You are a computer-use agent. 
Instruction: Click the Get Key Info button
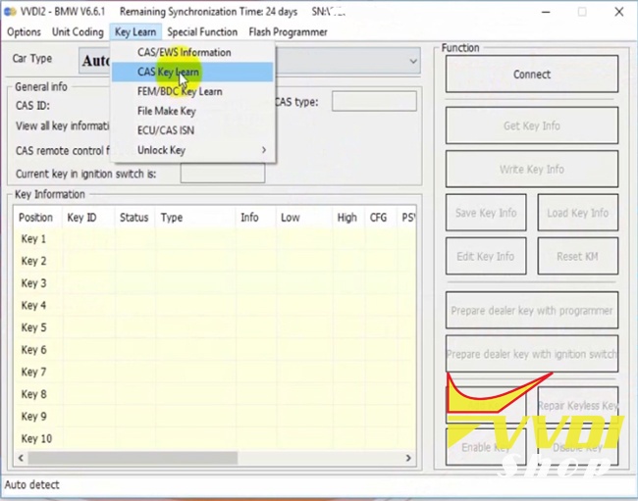[x=532, y=125]
